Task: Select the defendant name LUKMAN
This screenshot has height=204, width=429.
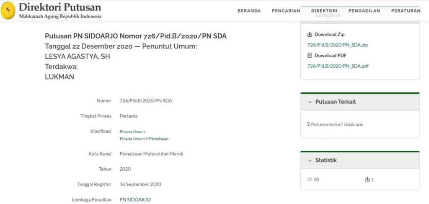Action: 59,77
